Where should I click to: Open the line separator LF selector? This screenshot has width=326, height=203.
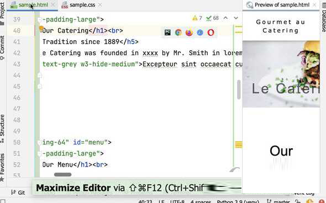tap(161, 201)
